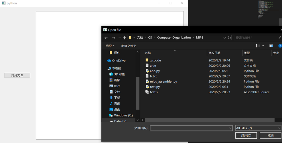Screen dimensions: 282x143
Task: Expand the address bar history dropdown
Action: click(x=224, y=38)
